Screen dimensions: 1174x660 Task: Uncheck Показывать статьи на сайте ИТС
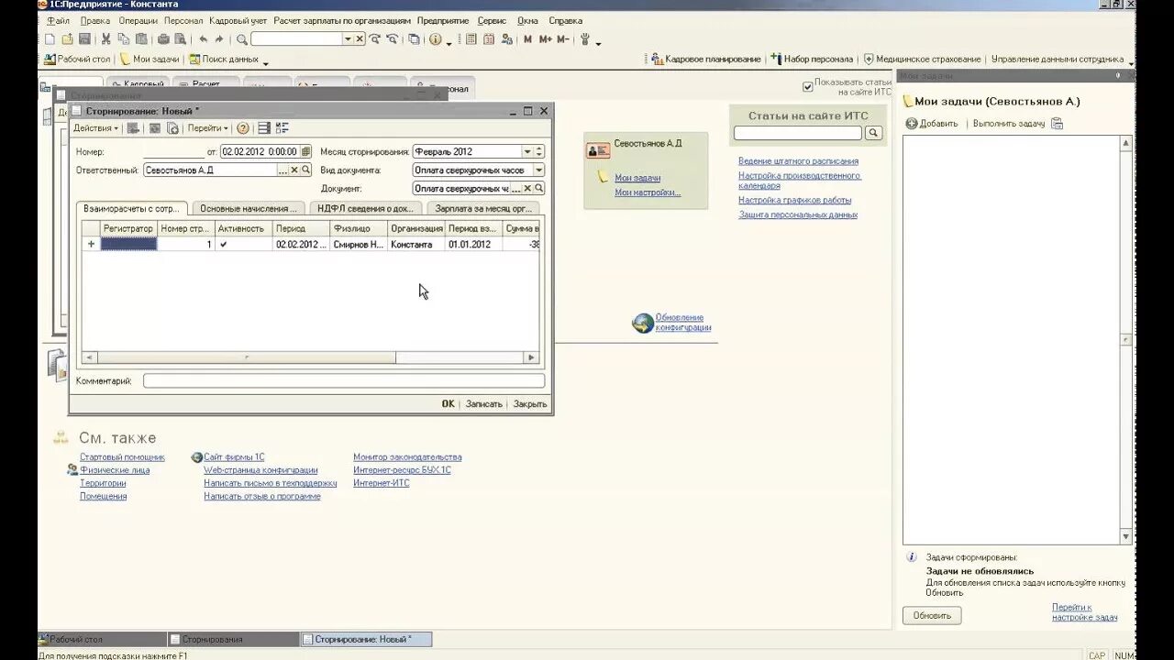point(808,86)
